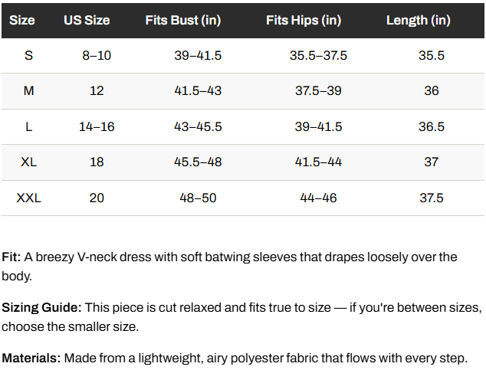Select the Fits Bust (in) header
Image resolution: width=486 pixels, height=370 pixels.
point(183,21)
